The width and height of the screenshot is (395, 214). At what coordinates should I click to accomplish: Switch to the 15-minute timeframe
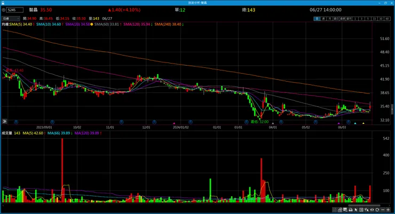(374, 19)
